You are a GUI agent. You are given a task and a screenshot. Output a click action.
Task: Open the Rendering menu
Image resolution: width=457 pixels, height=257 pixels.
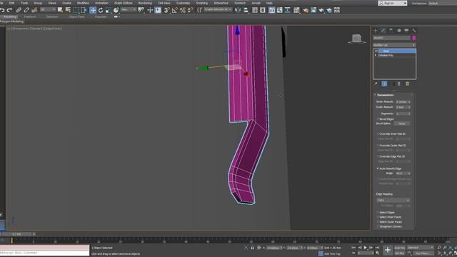tap(145, 3)
